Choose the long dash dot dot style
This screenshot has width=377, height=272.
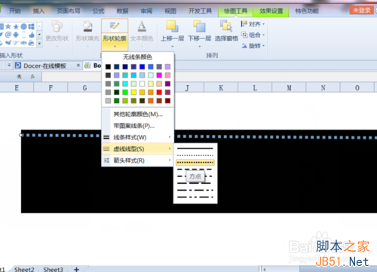[x=195, y=197]
